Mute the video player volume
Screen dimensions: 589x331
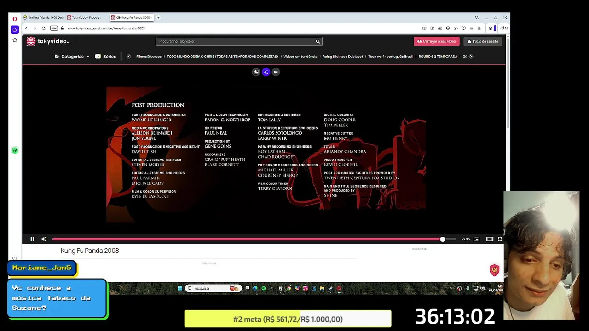point(44,239)
